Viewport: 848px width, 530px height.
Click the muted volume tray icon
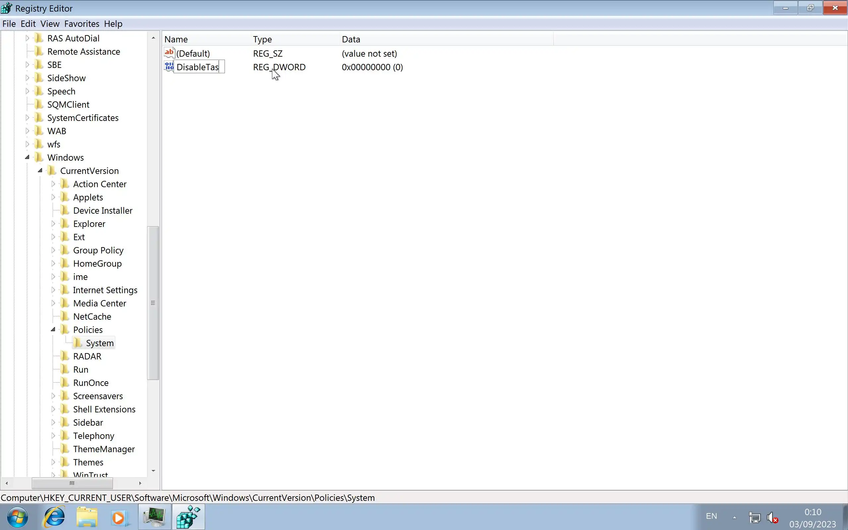click(772, 517)
